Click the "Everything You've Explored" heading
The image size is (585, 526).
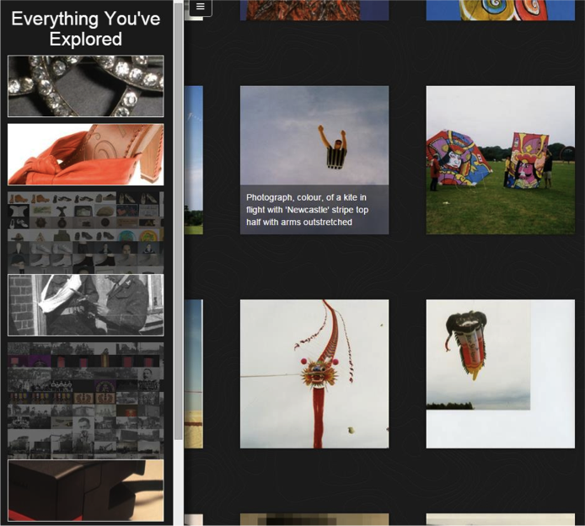[x=85, y=29]
